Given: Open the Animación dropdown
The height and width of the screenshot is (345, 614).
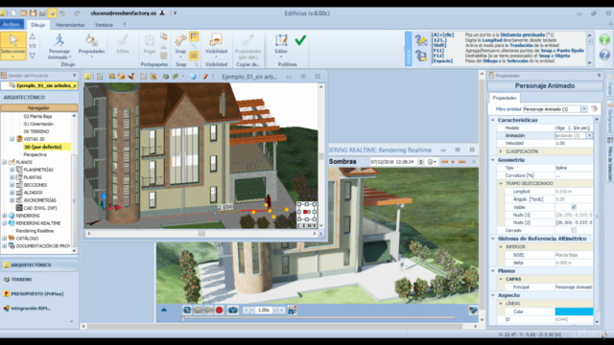Looking at the screenshot, I should click(589, 136).
